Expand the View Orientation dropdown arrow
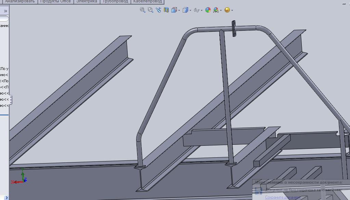350x200 pixels. pyautogui.click(x=179, y=10)
